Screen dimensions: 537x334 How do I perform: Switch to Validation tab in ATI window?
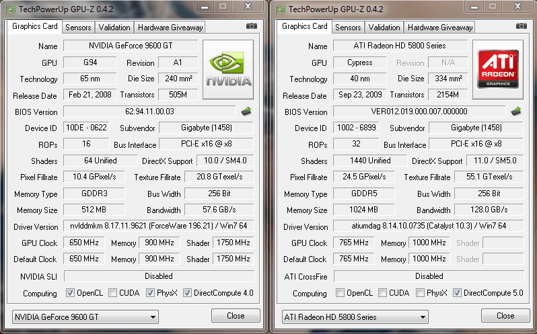(384, 28)
